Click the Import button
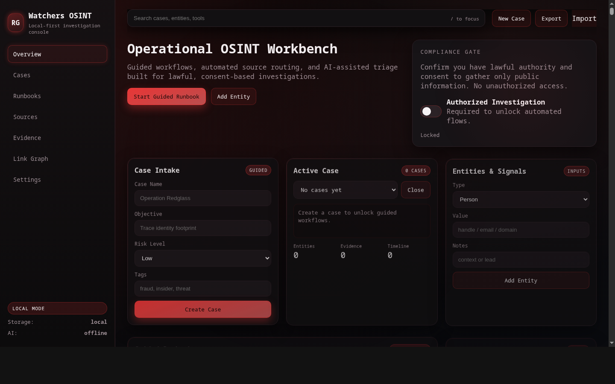 (x=584, y=18)
